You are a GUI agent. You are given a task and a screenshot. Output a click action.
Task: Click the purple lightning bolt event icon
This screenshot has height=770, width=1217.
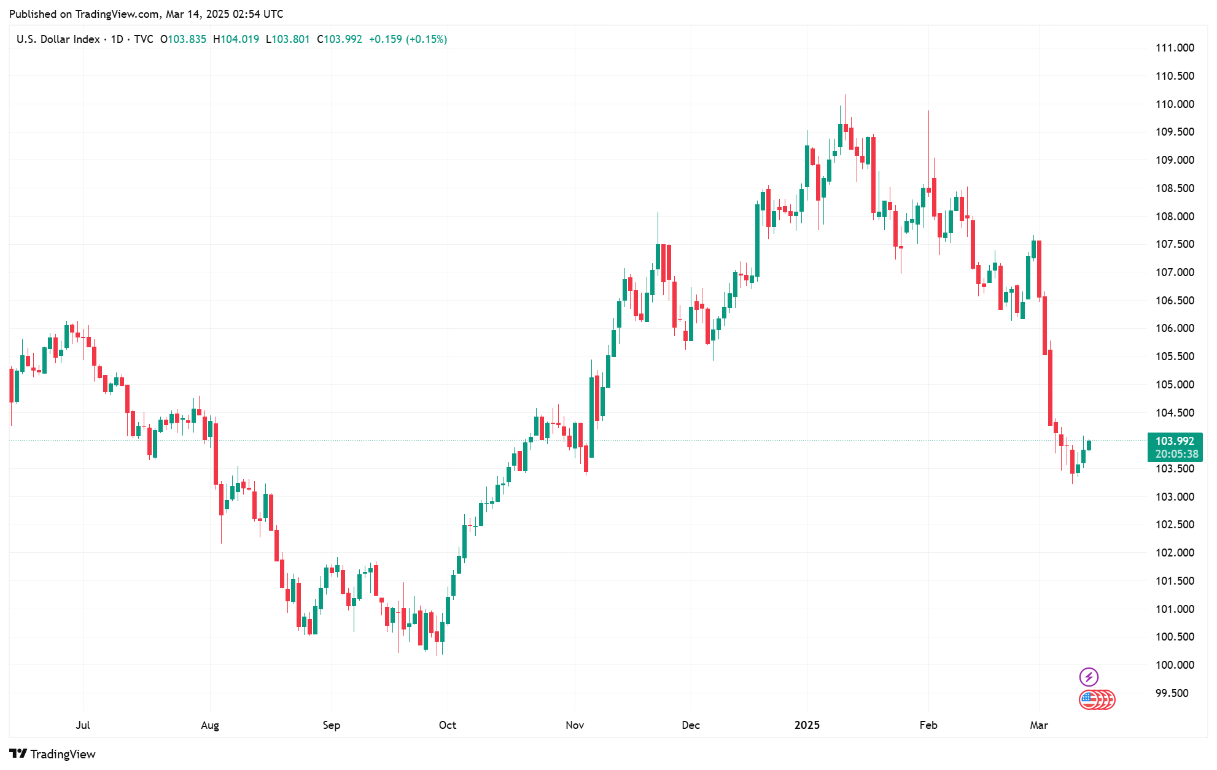tap(1089, 677)
